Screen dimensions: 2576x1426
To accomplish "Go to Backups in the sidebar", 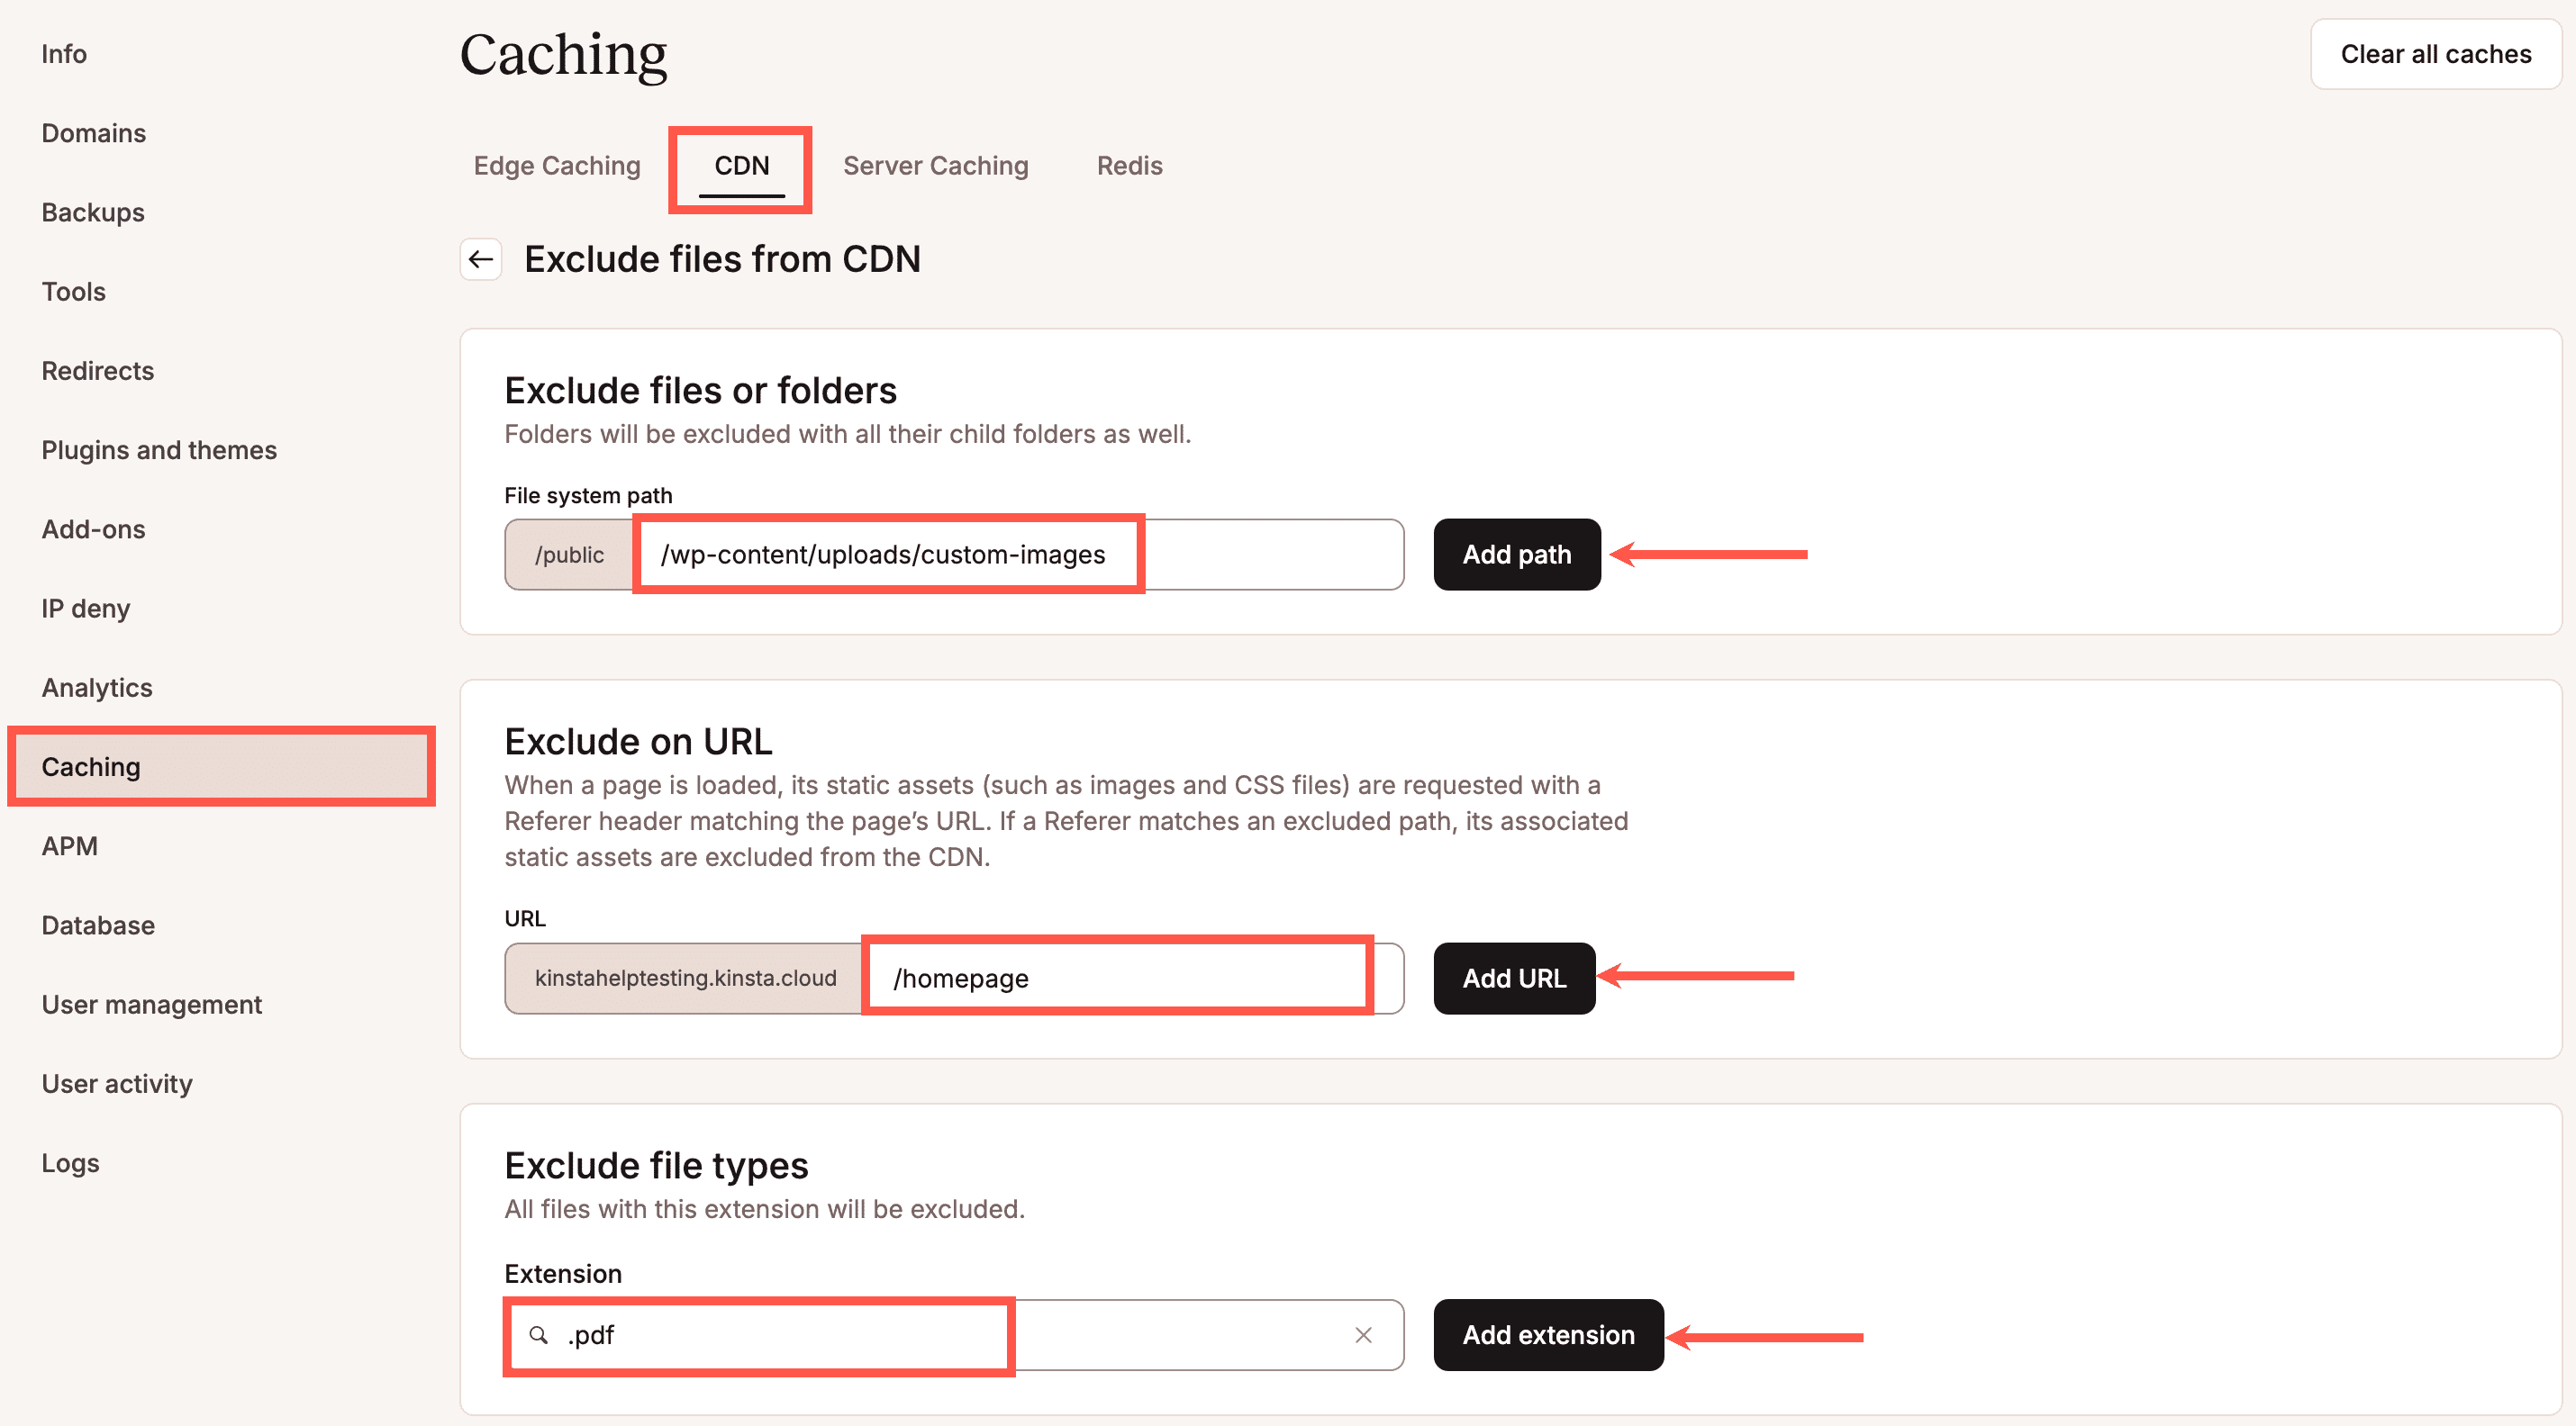I will (x=92, y=212).
